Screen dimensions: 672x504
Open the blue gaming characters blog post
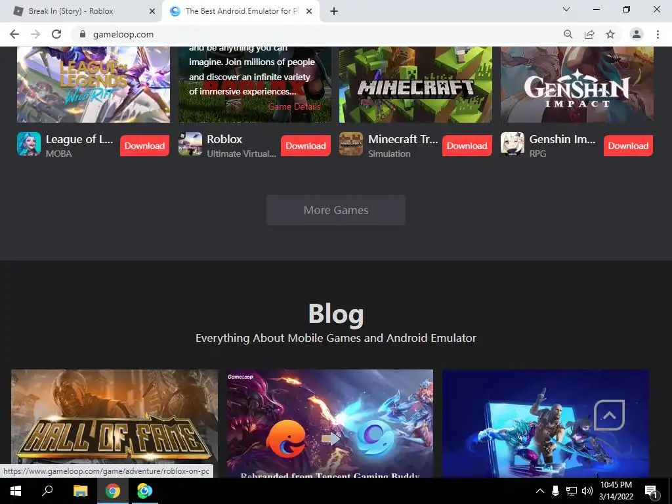click(x=545, y=423)
